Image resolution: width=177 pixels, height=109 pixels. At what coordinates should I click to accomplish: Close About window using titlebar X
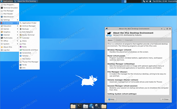click(x=170, y=29)
